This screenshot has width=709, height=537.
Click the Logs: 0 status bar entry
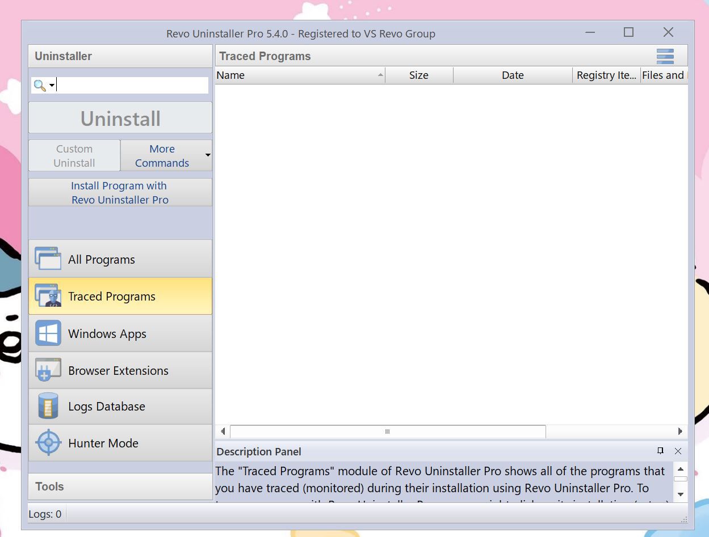45,514
